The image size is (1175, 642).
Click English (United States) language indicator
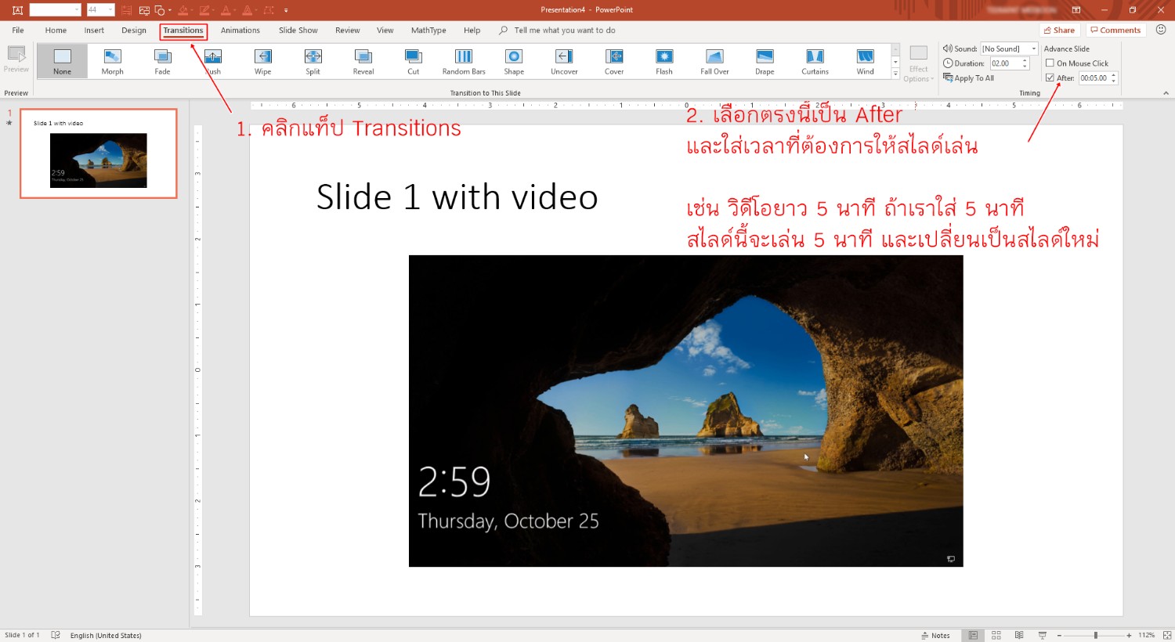(106, 635)
